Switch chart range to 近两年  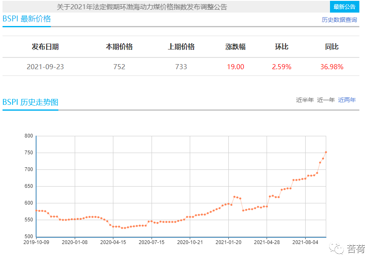(347, 100)
